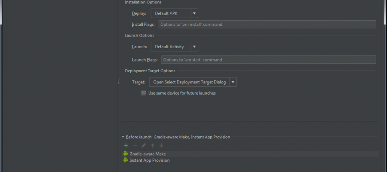Screen dimensions: 387x172
Task: Click the panel splitter drag handle
Action: click(x=119, y=81)
